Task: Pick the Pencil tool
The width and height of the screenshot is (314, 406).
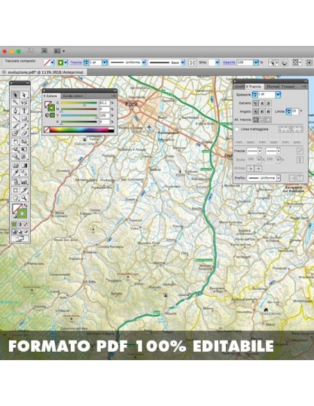Action: point(24,126)
